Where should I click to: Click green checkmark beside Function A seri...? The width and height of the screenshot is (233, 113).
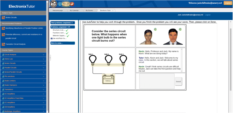pyautogui.click(x=67, y=33)
